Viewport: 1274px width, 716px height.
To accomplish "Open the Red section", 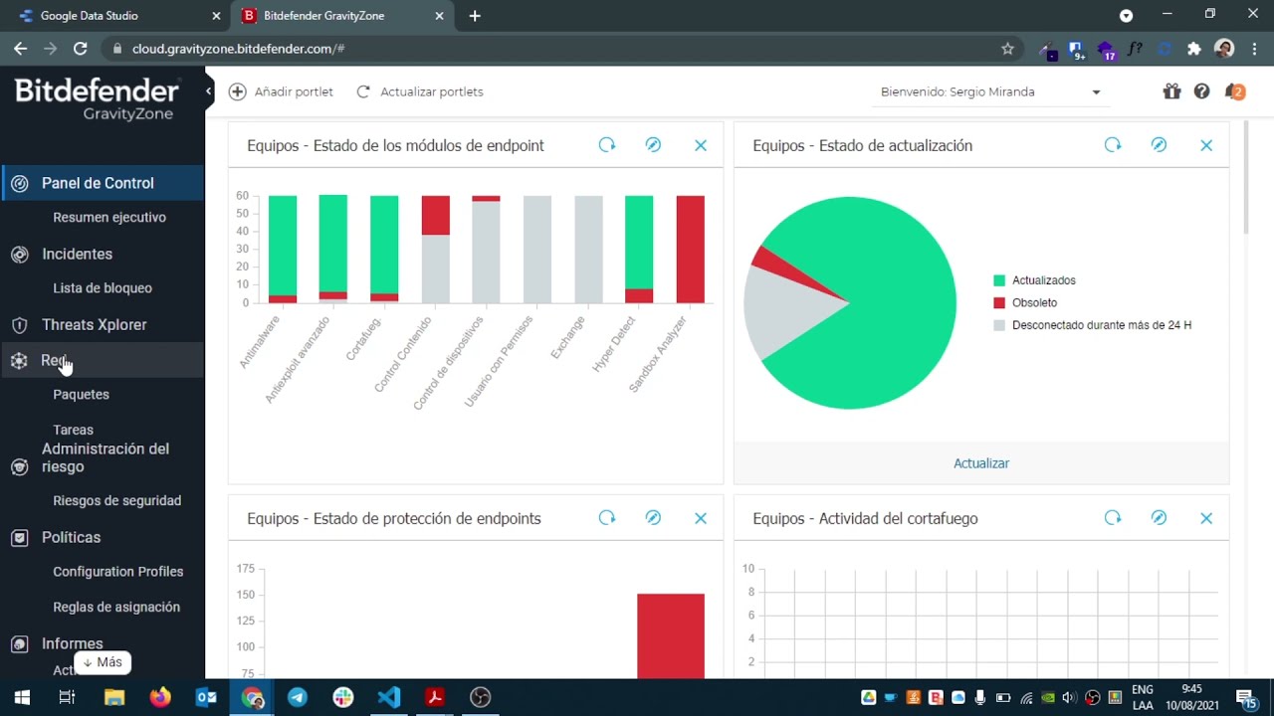I will click(x=103, y=360).
